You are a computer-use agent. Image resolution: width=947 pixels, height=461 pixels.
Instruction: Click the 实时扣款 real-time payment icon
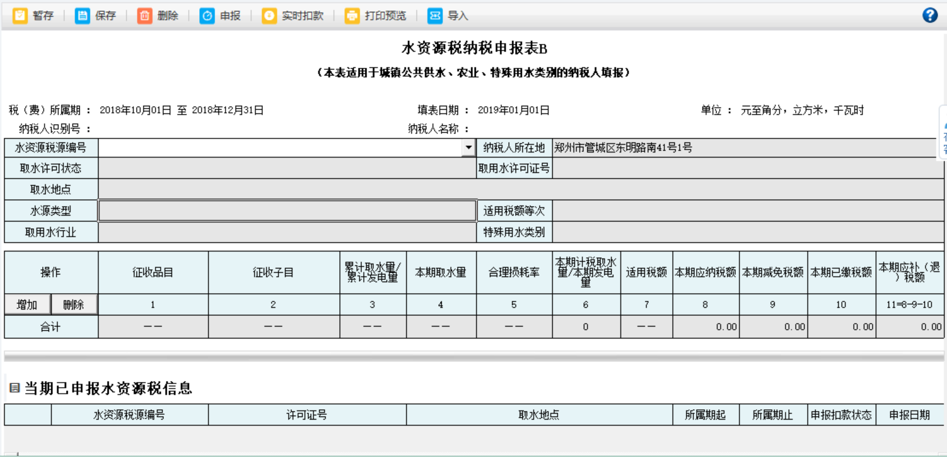point(269,15)
